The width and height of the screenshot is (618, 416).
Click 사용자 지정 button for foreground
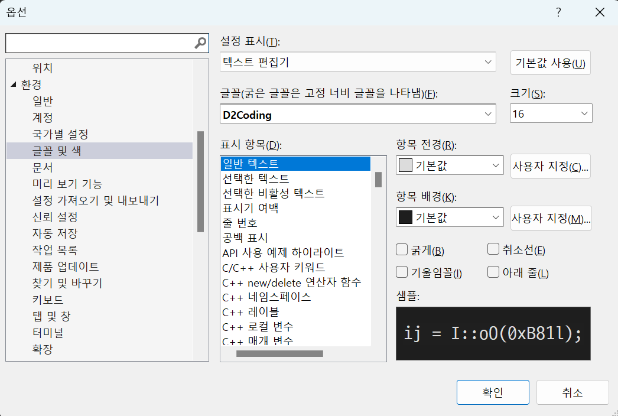(550, 166)
